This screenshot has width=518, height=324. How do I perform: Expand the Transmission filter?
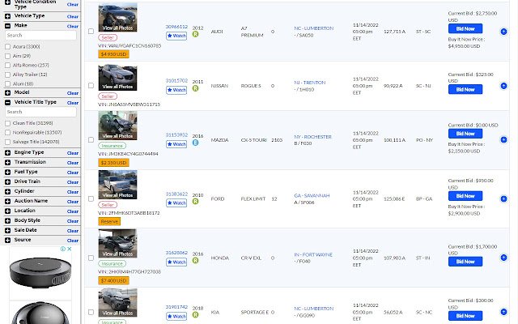click(7, 162)
